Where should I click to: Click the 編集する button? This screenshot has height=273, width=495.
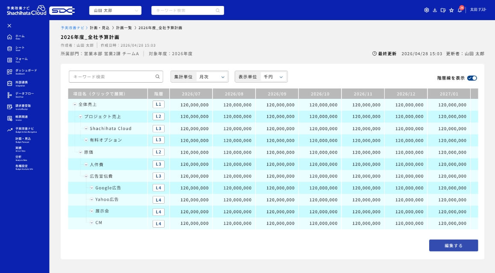(454, 246)
